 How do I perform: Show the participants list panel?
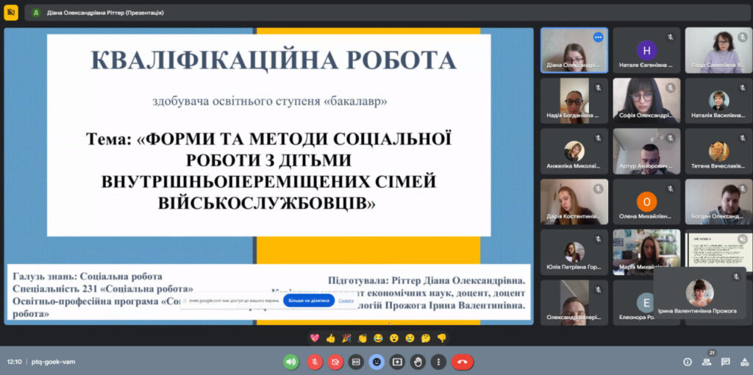pyautogui.click(x=707, y=362)
